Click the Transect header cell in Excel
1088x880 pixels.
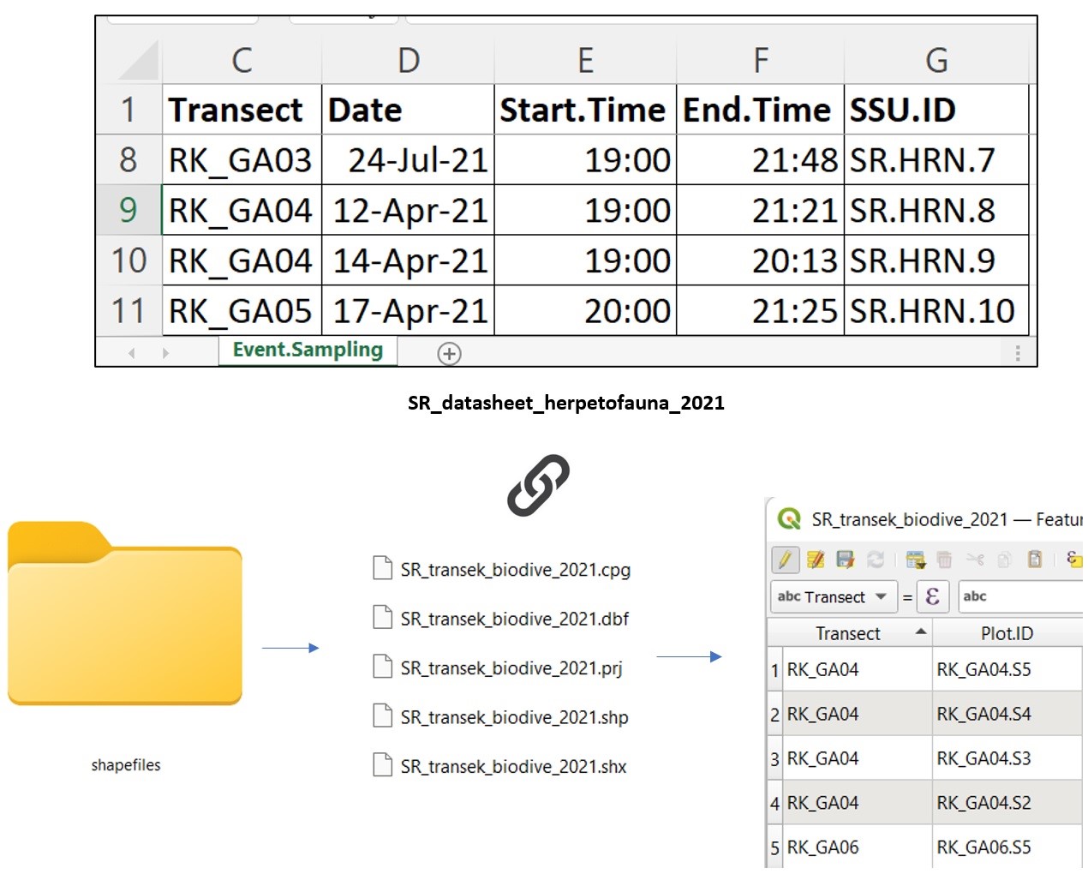(242, 110)
